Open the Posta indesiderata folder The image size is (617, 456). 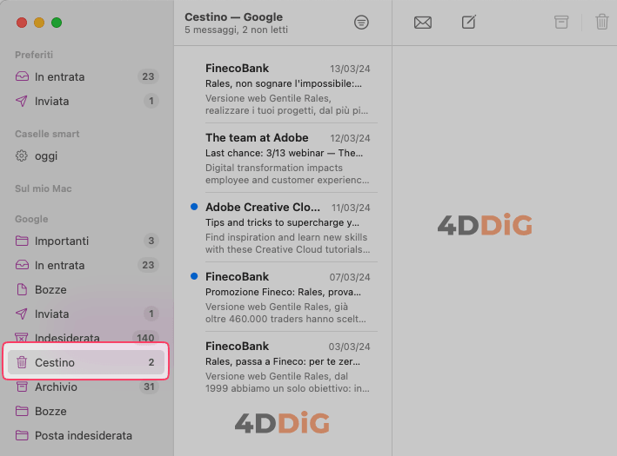tap(87, 435)
